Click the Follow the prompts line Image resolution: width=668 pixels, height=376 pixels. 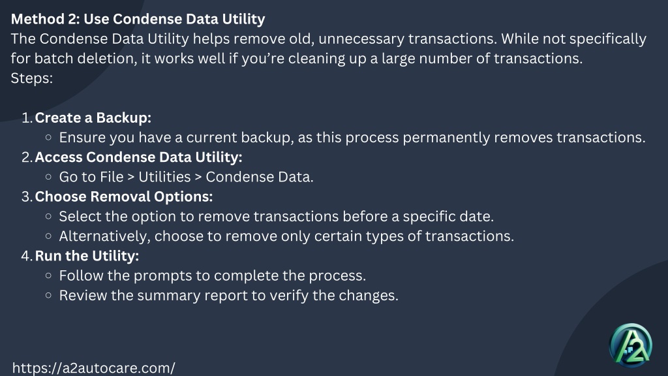(213, 276)
